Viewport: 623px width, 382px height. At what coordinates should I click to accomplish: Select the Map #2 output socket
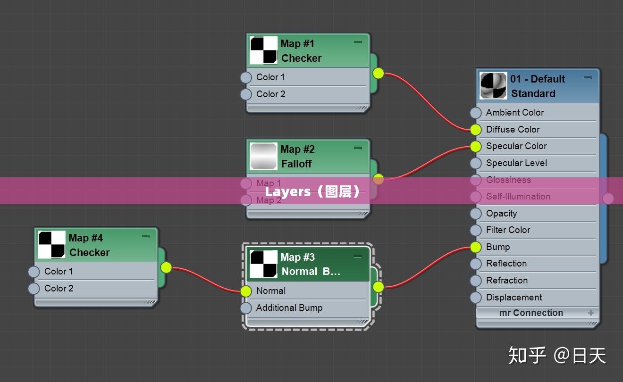tap(379, 179)
